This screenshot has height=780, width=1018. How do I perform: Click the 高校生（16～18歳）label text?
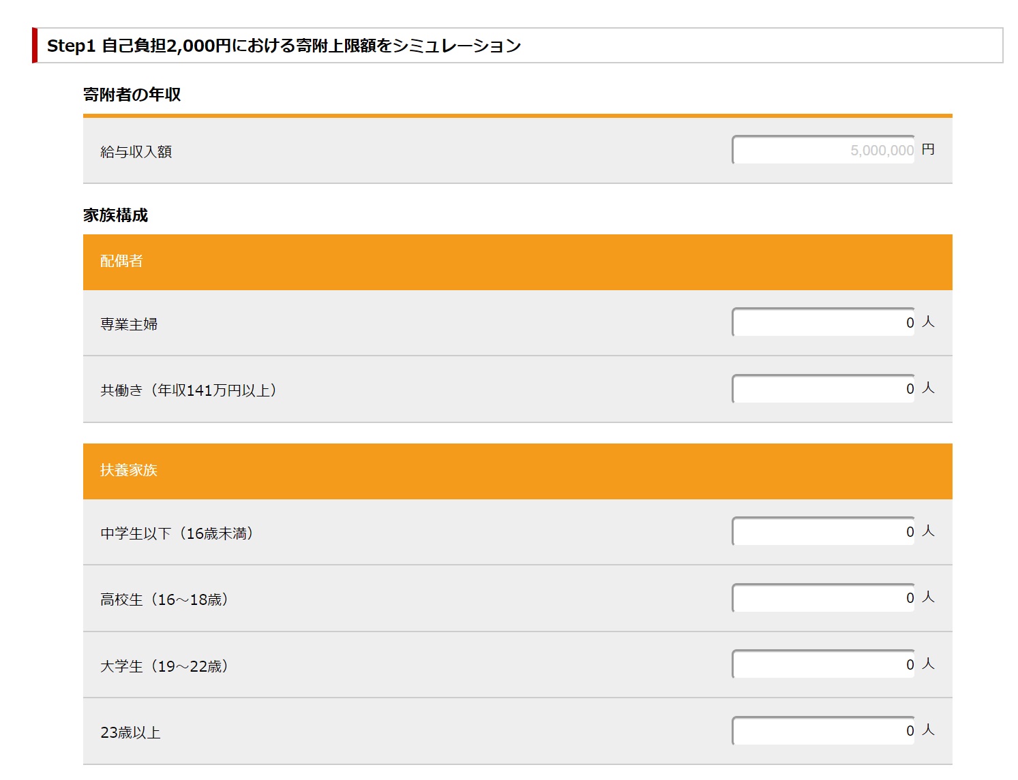click(164, 599)
